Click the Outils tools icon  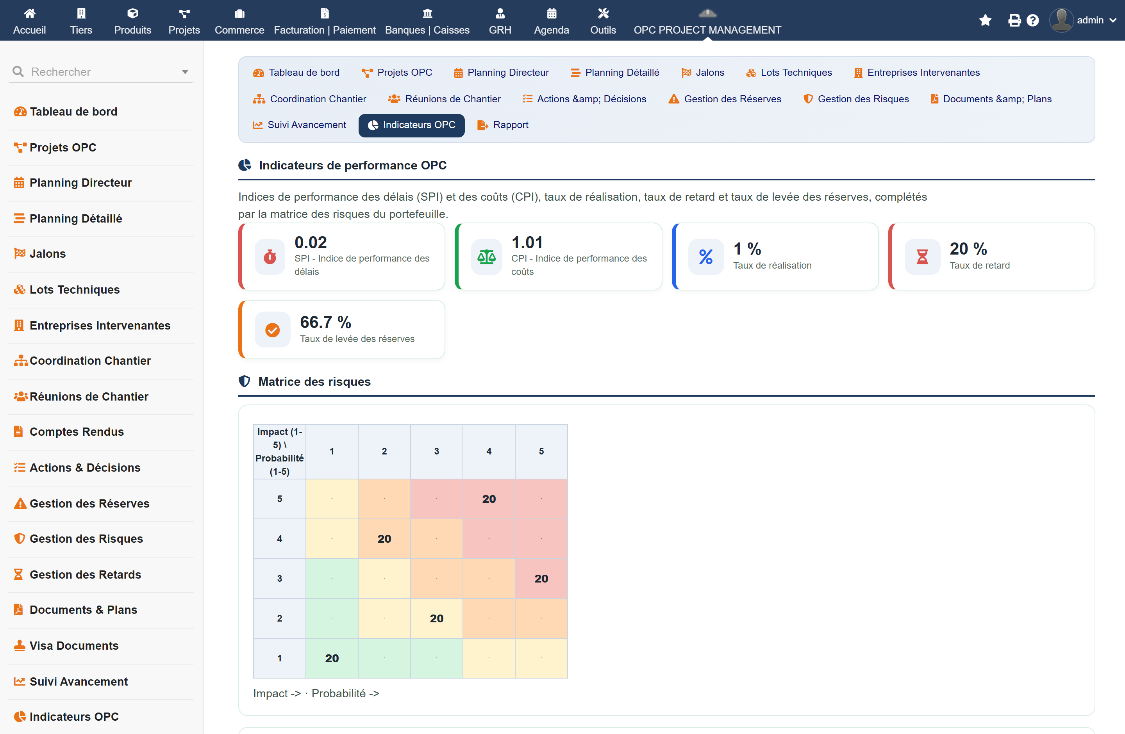[603, 13]
